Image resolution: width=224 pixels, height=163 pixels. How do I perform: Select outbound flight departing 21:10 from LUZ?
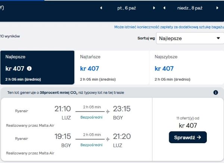tap(77, 116)
